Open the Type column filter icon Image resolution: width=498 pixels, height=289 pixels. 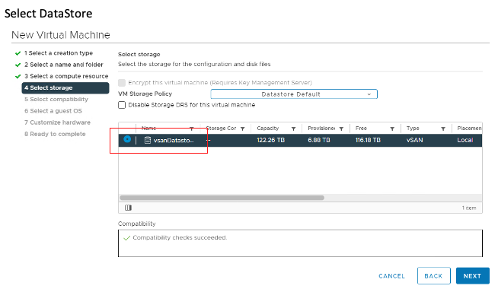[443, 129]
